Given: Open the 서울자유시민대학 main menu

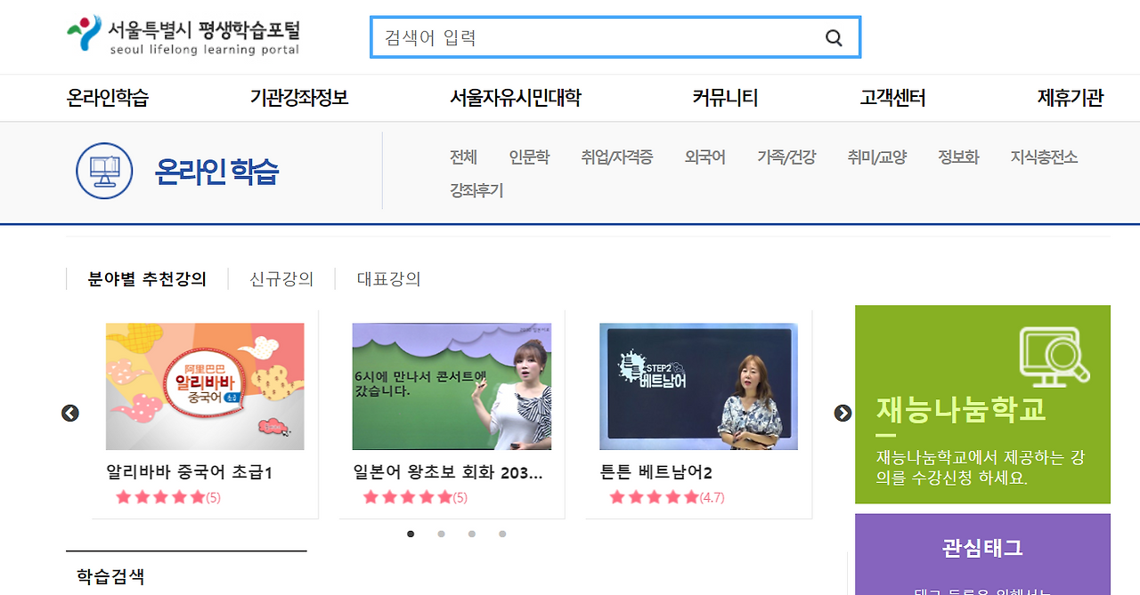Looking at the screenshot, I should 515,98.
